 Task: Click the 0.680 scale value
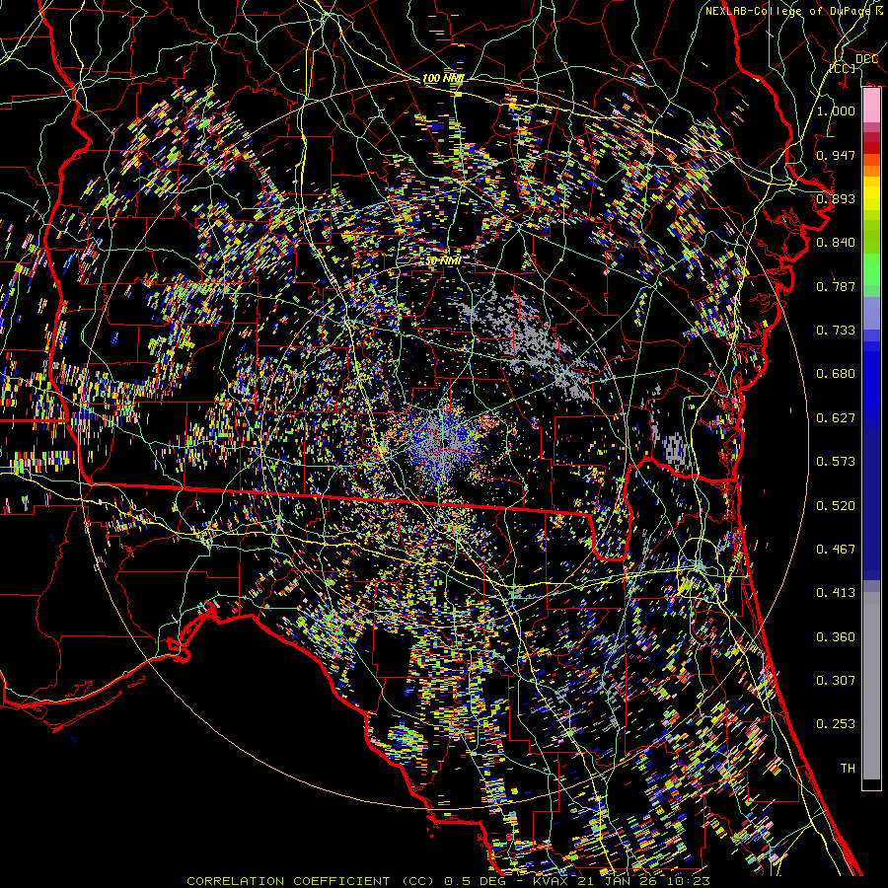pos(836,374)
